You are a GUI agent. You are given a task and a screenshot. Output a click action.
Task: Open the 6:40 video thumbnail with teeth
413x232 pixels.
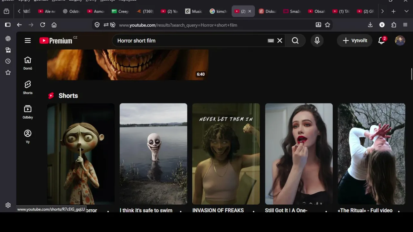(x=128, y=65)
